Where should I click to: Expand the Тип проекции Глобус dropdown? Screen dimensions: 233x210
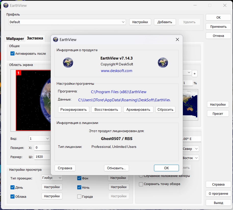pos(52,178)
